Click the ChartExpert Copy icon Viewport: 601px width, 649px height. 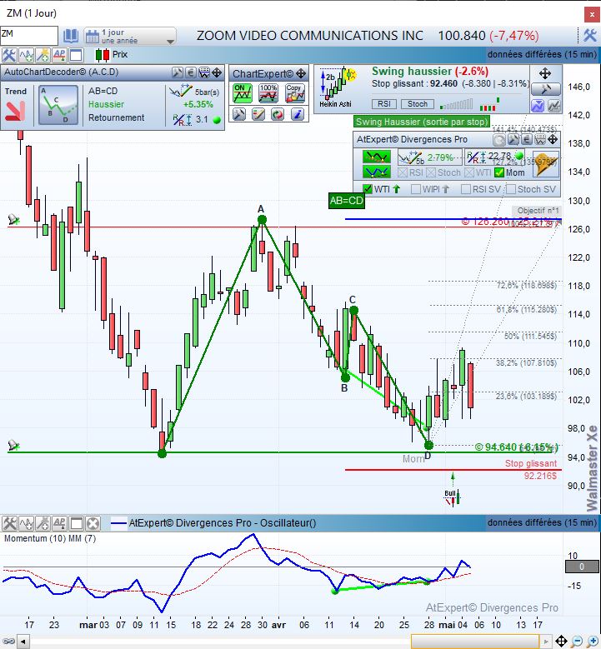click(295, 93)
